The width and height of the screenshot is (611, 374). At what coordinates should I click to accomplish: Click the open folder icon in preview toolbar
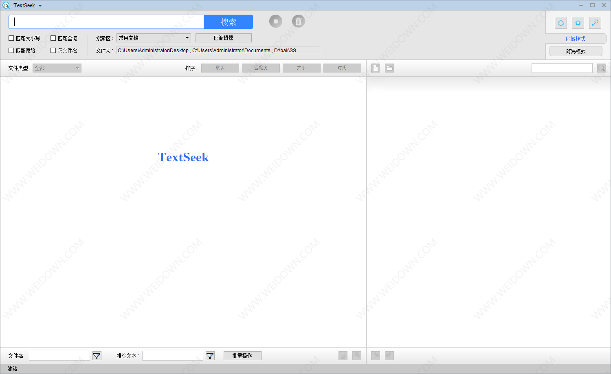389,68
